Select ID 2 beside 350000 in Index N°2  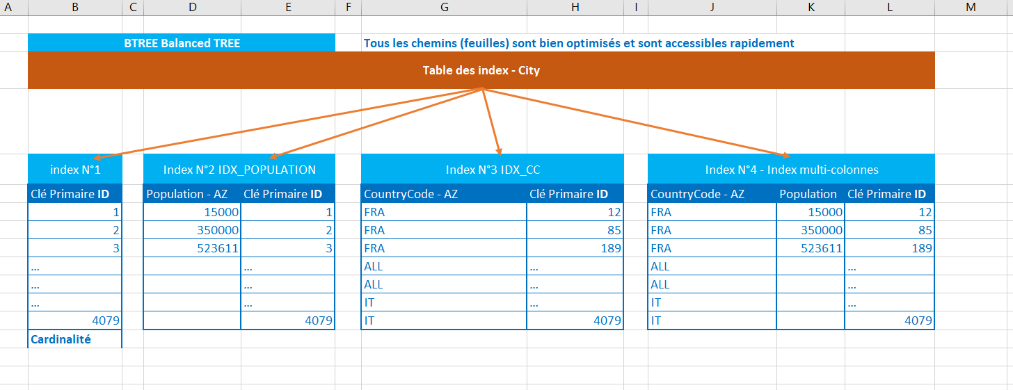pos(288,230)
